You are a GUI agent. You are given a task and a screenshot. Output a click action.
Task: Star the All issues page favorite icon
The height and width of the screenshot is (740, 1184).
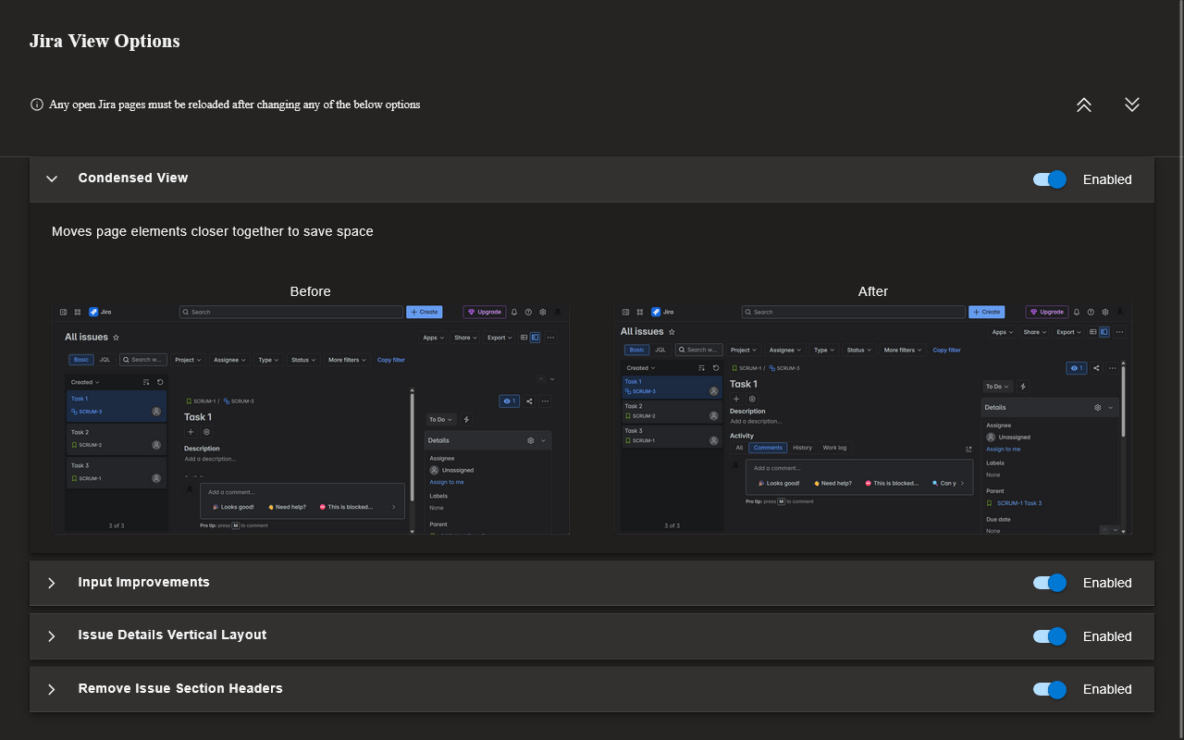672,330
